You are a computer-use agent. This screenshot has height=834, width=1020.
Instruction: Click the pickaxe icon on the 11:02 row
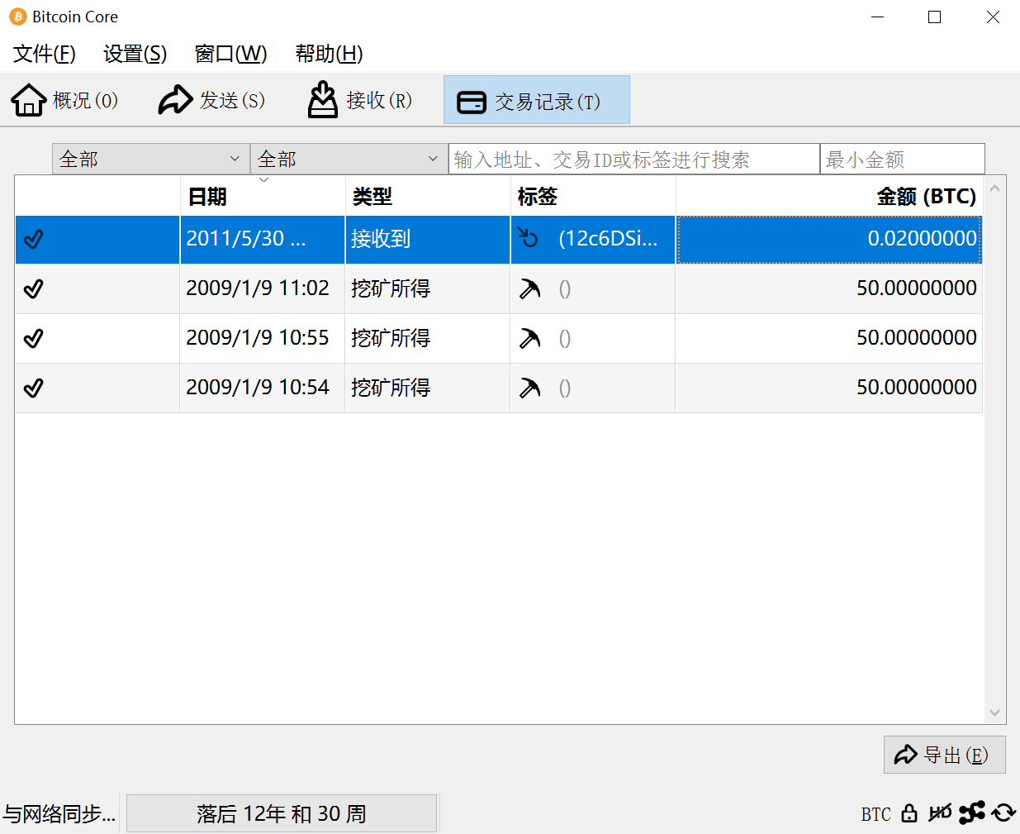pos(529,288)
